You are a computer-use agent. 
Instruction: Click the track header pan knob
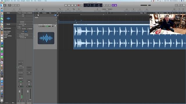(x=55, y=26)
